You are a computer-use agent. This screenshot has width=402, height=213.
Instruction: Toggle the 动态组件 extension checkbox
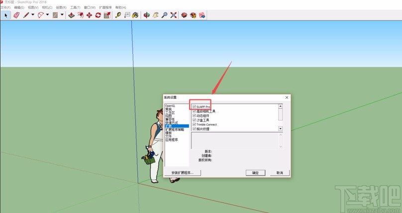click(194, 115)
